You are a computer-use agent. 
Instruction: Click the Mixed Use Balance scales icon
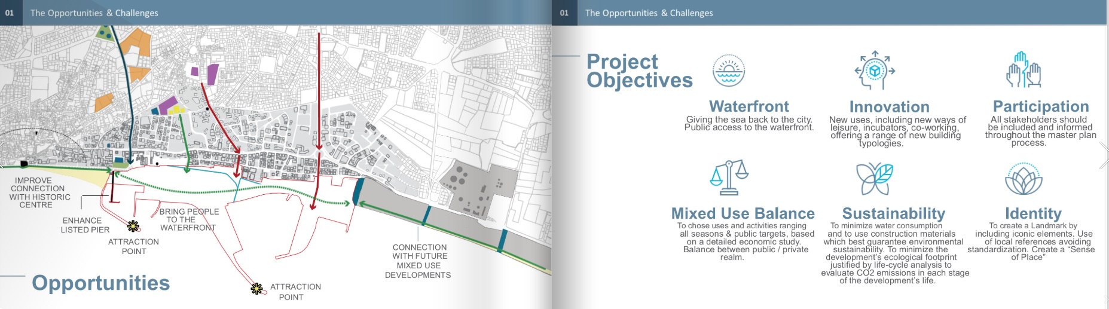pos(729,178)
